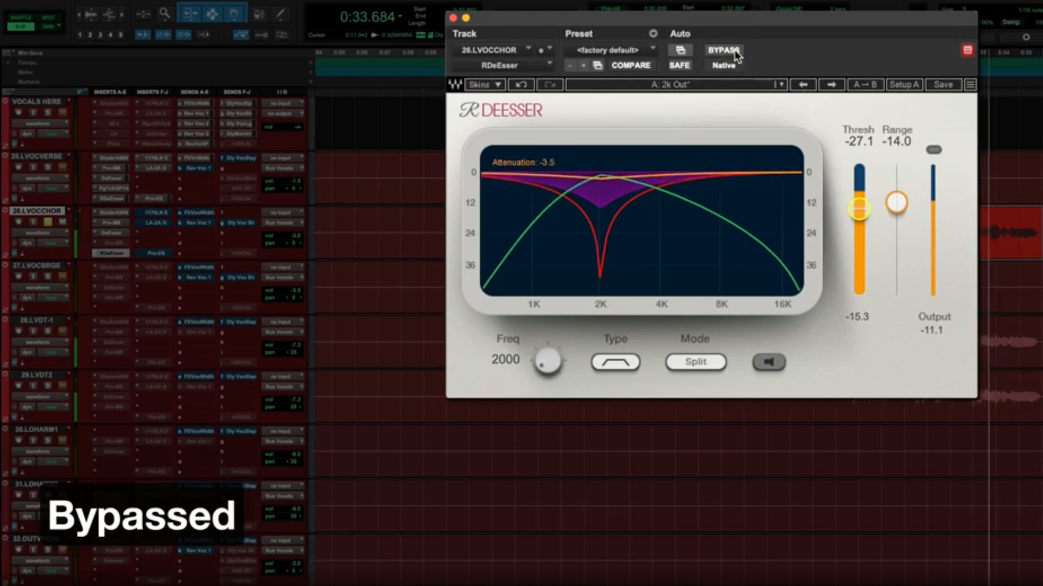Record-enable the 26.LVOCCHOR track

18,222
